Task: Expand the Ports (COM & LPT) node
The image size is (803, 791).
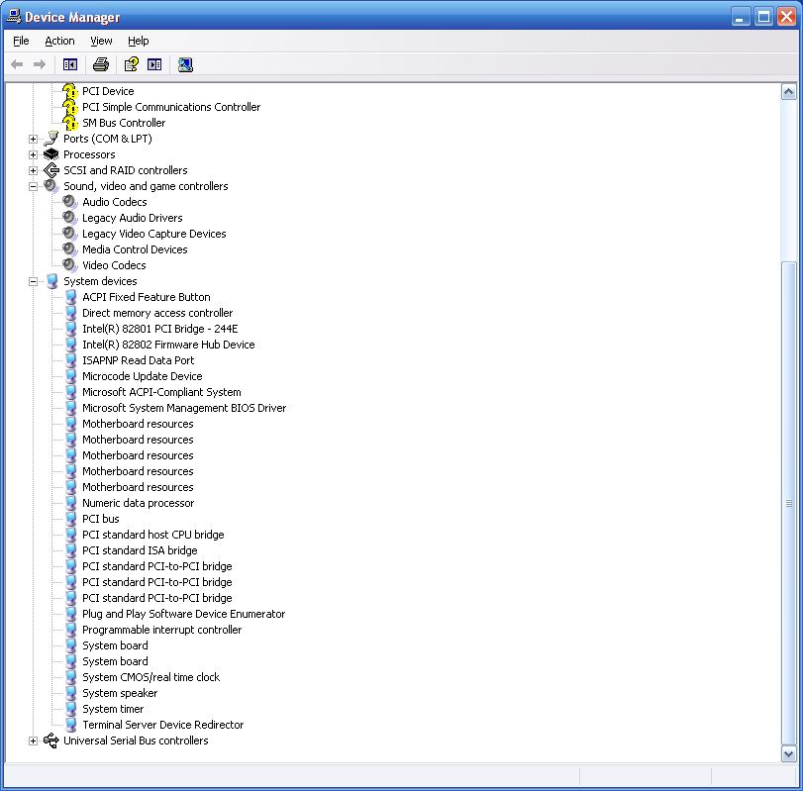Action: coord(33,139)
